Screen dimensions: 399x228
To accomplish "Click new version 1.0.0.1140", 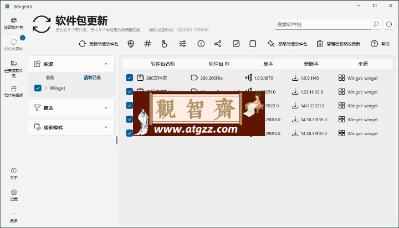I will pyautogui.click(x=310, y=78).
